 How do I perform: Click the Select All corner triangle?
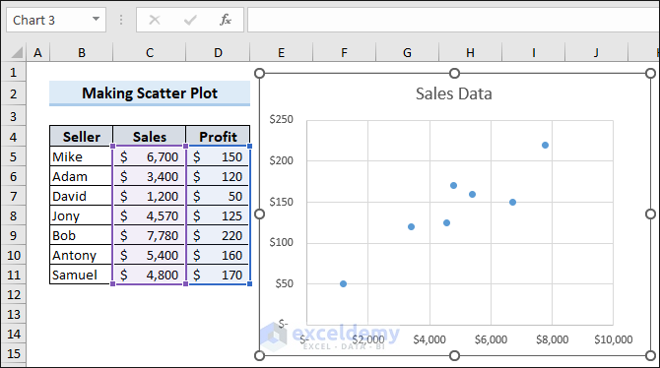[x=17, y=52]
